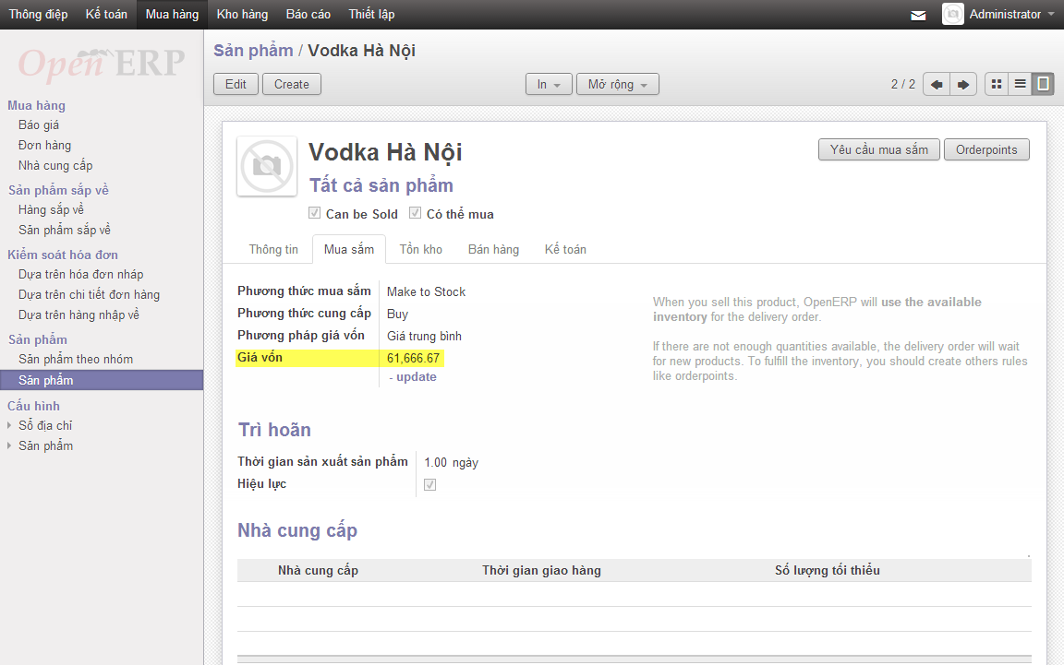This screenshot has height=665, width=1064.
Task: Sort by Thời gian giao hàng column
Action: tap(541, 571)
